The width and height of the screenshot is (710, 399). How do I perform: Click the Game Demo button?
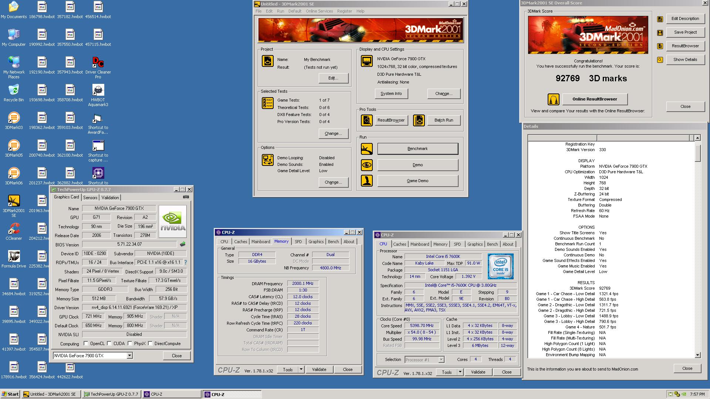pos(417,181)
